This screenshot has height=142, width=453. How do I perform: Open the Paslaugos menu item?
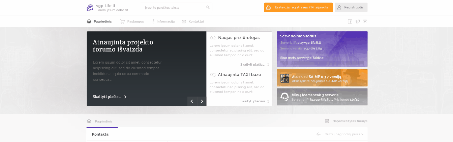point(135,22)
